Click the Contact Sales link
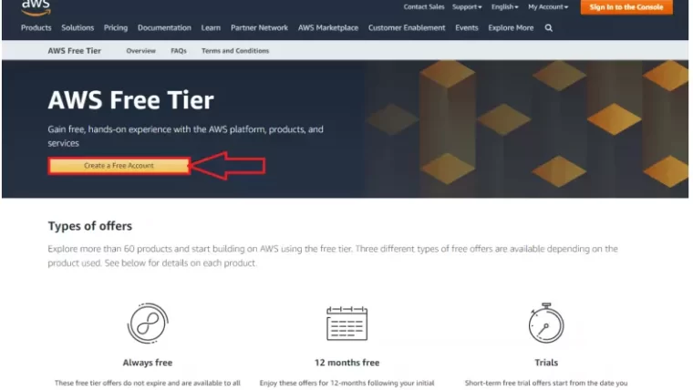This screenshot has height=390, width=693. pyautogui.click(x=424, y=7)
